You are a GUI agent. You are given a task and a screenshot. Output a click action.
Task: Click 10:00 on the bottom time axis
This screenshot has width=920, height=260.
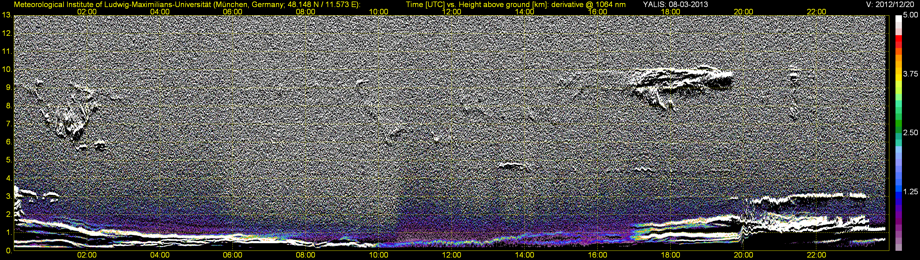(x=378, y=255)
